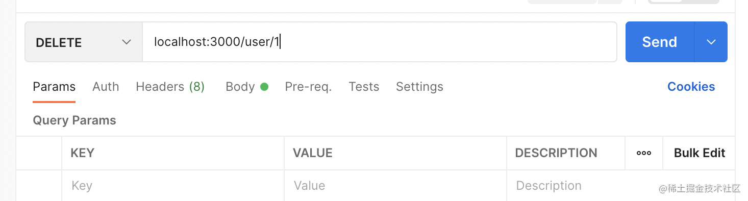Focus the Key query param field
Viewport: 748px width, 201px height.
173,186
